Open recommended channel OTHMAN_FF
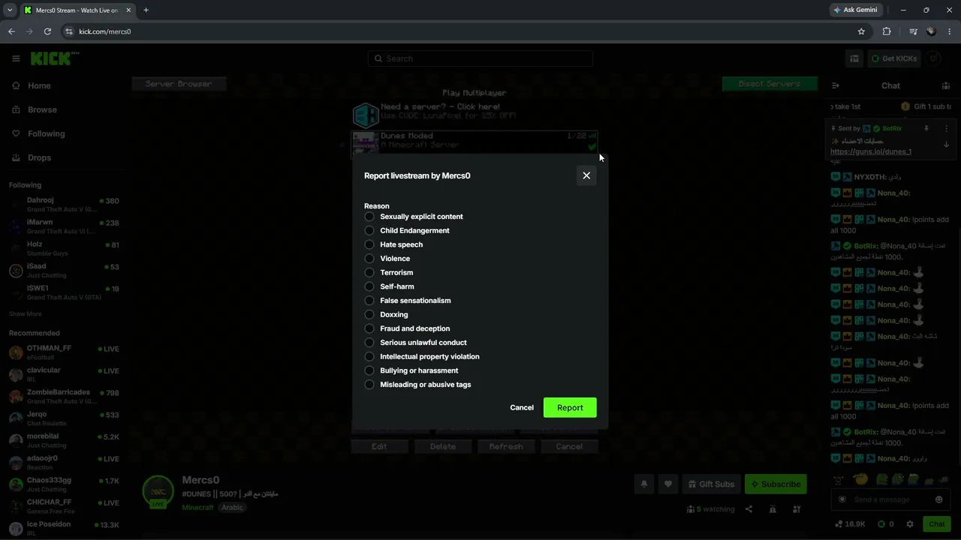 (64, 352)
